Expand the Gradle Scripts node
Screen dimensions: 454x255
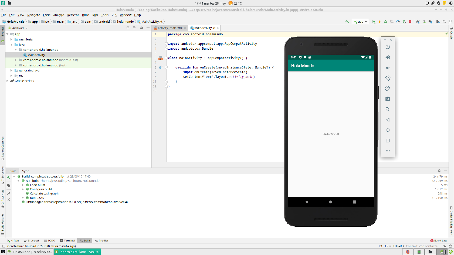[x=7, y=81]
